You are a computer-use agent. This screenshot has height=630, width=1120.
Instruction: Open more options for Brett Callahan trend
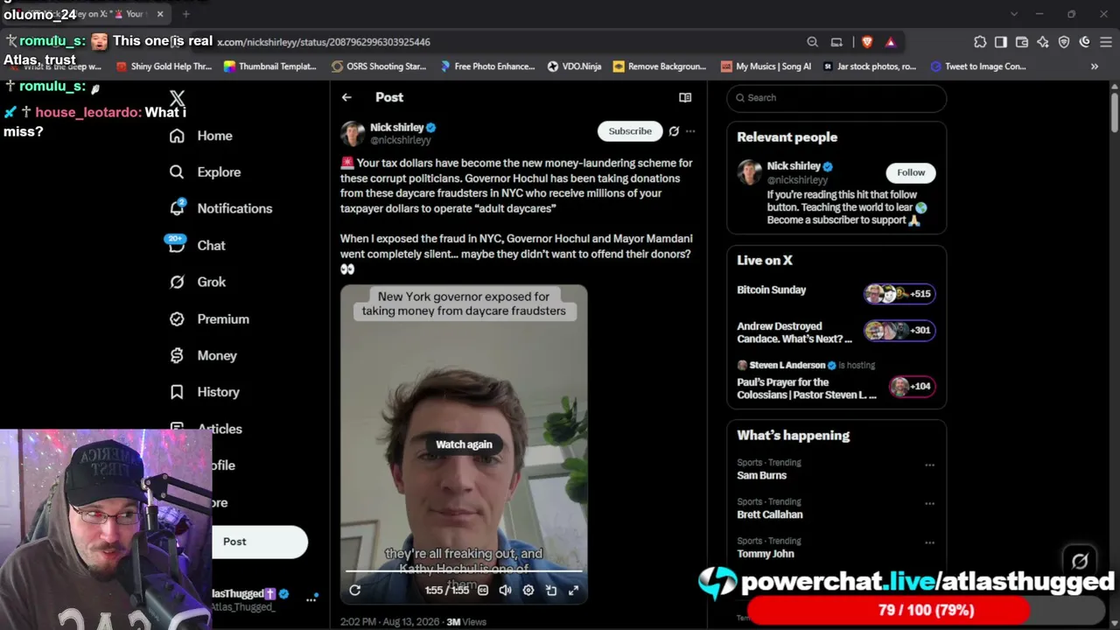tap(929, 503)
